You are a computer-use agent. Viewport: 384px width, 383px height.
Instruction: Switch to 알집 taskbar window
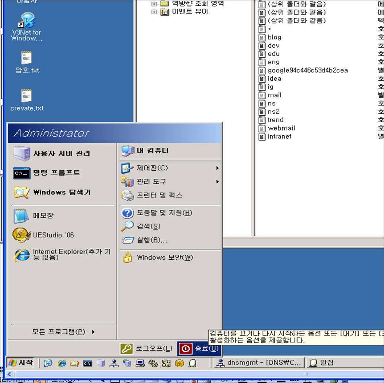pos(346,363)
